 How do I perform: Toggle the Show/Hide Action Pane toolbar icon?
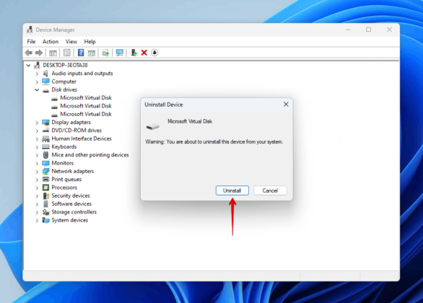click(x=92, y=53)
